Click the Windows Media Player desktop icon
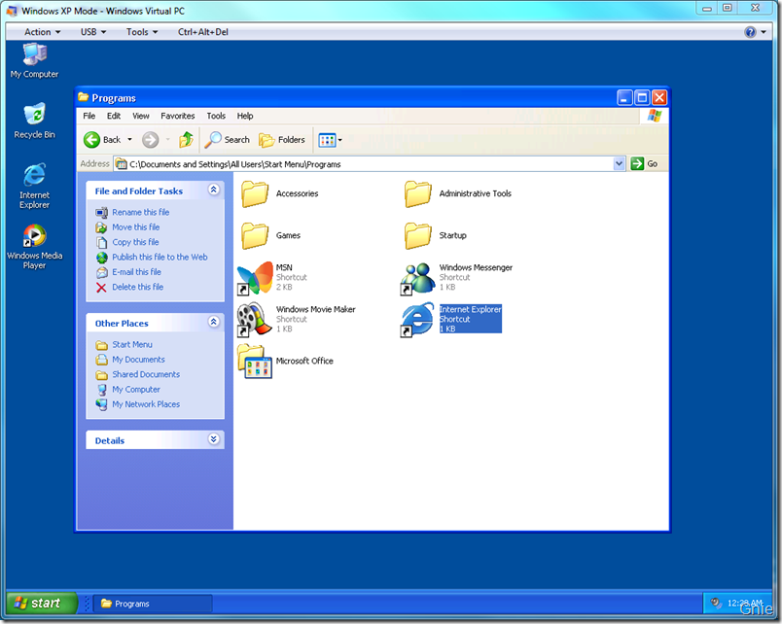Screen dimensions: 782x624 click(x=34, y=238)
